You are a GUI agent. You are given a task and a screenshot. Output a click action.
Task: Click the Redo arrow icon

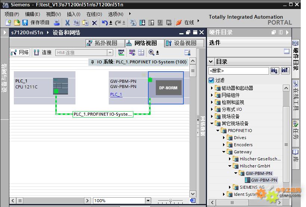point(118,23)
